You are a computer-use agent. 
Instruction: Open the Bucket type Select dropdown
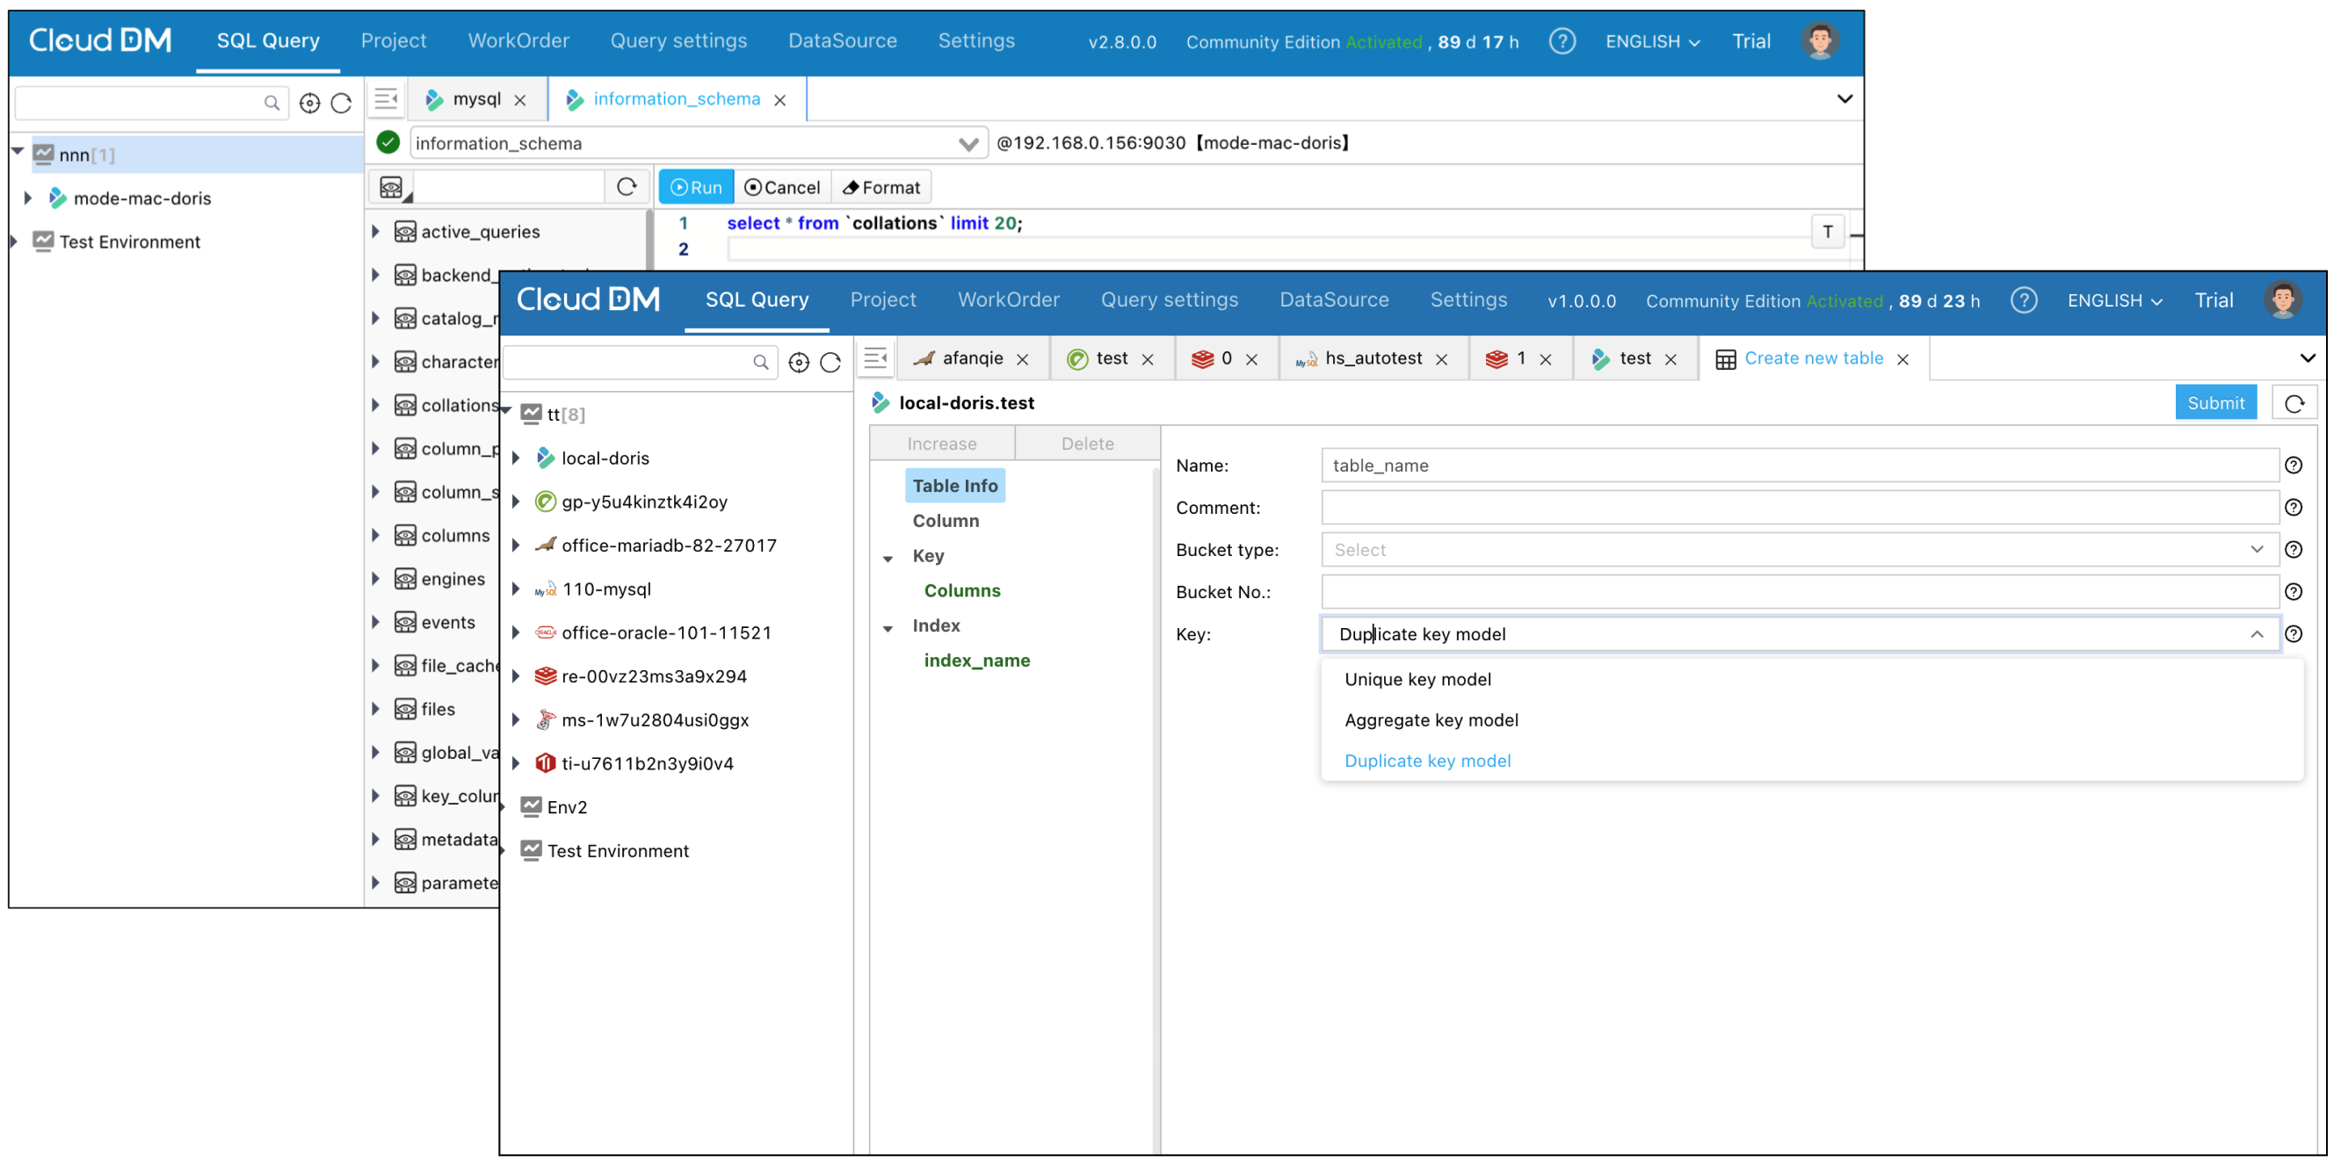[1800, 550]
